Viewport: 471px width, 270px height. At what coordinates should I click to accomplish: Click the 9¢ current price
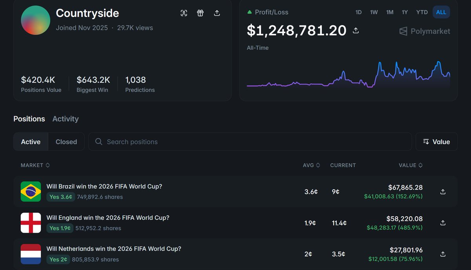coord(335,192)
